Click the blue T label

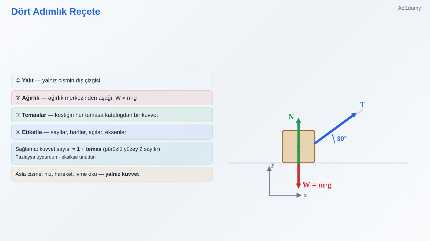(x=363, y=105)
